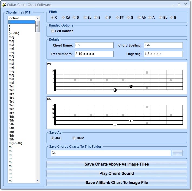Click finger 3 dot on top fingering chart
This screenshot has height=191, width=192.
pyautogui.click(x=131, y=86)
